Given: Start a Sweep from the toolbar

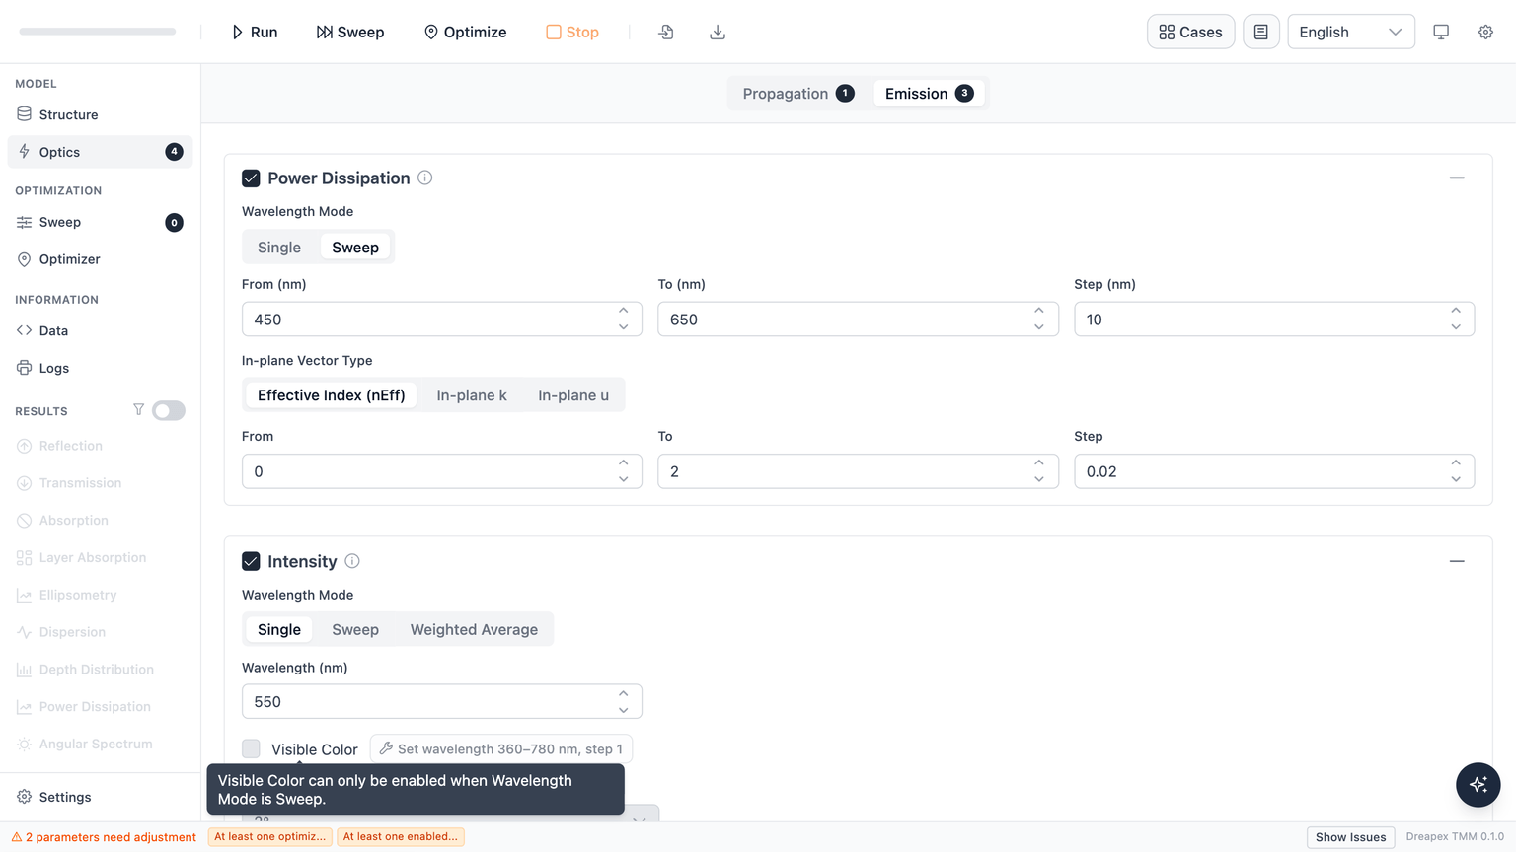Looking at the screenshot, I should click(350, 32).
